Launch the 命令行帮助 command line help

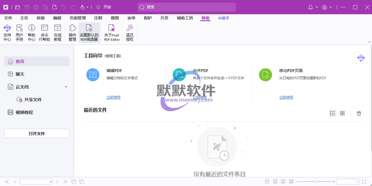(45, 33)
